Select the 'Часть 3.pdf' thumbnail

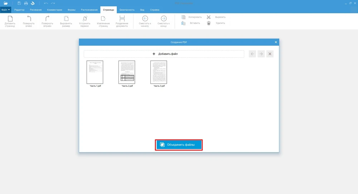click(x=159, y=72)
